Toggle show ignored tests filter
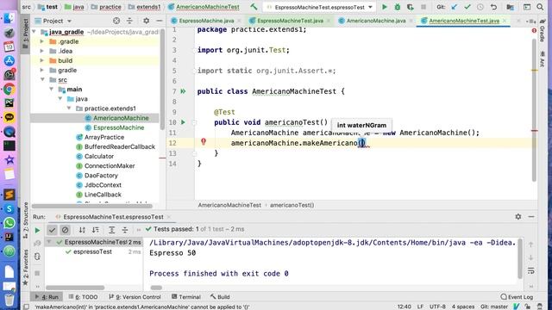The height and width of the screenshot is (310, 552). point(66,230)
